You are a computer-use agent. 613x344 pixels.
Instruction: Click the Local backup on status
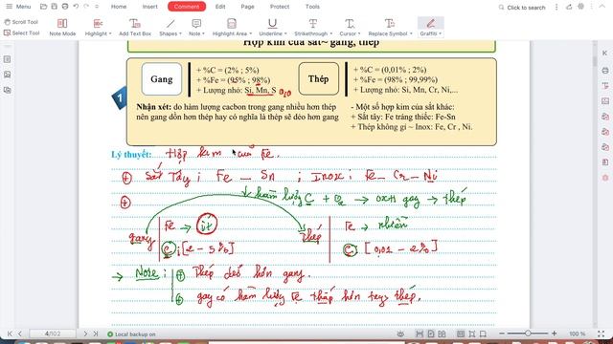pyautogui.click(x=131, y=334)
